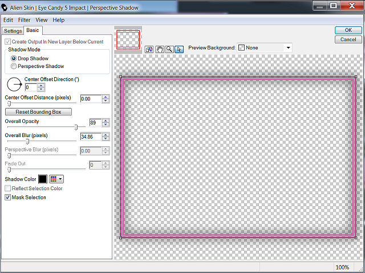Close the Perspective Shadow dialog window
Image resolution: width=365 pixels, height=273 pixels.
tap(352, 6)
